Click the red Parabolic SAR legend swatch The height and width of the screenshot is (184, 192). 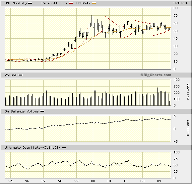coord(71,3)
